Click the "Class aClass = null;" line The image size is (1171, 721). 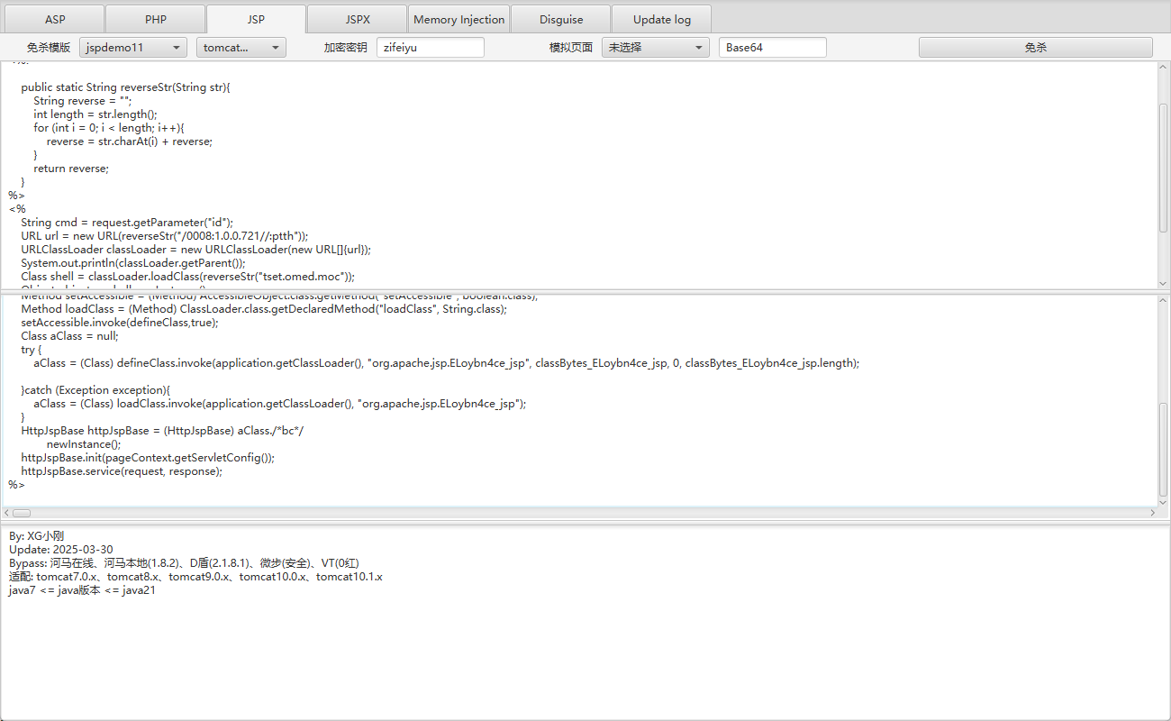pyautogui.click(x=69, y=336)
